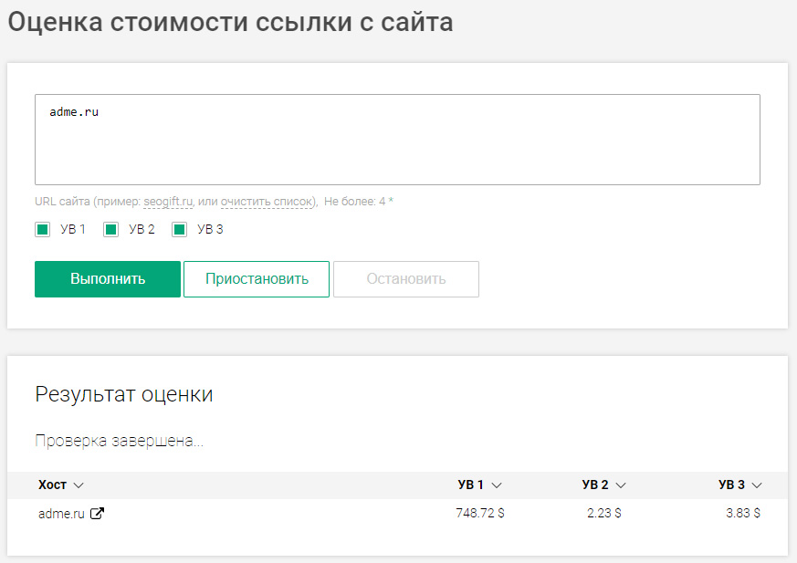The height and width of the screenshot is (563, 797).
Task: Sort by УВ 1 column chevron
Action: [497, 485]
